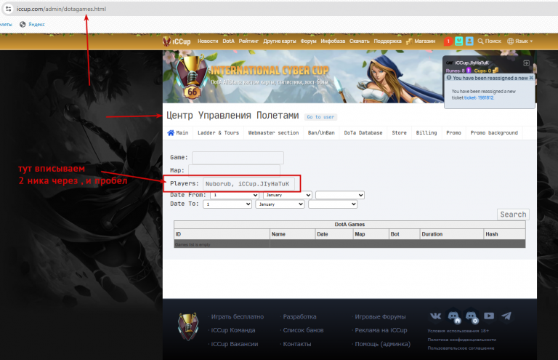The height and width of the screenshot is (360, 558).
Task: Click the Go to user button
Action: [320, 117]
